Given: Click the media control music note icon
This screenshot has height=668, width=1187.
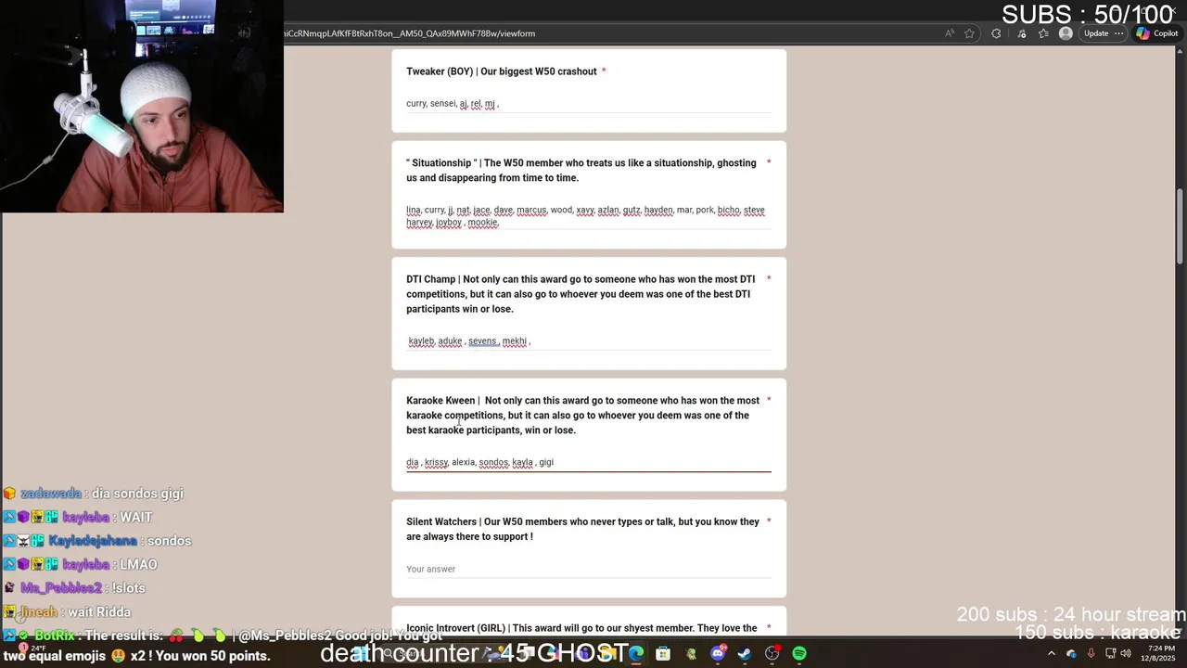Looking at the screenshot, I should coord(1021,33).
